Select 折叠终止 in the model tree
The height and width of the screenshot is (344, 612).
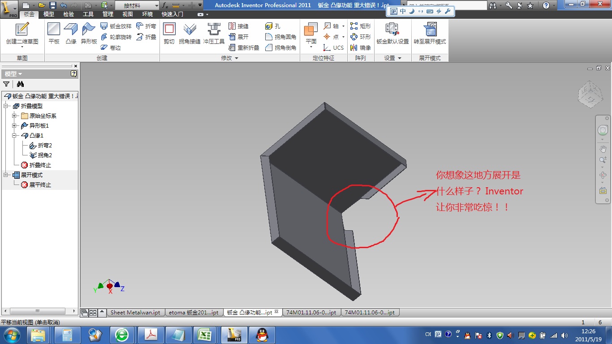pos(36,165)
